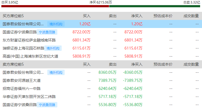Click buy amount 6115.61万
This screenshot has width=202, height=109.
81,48
